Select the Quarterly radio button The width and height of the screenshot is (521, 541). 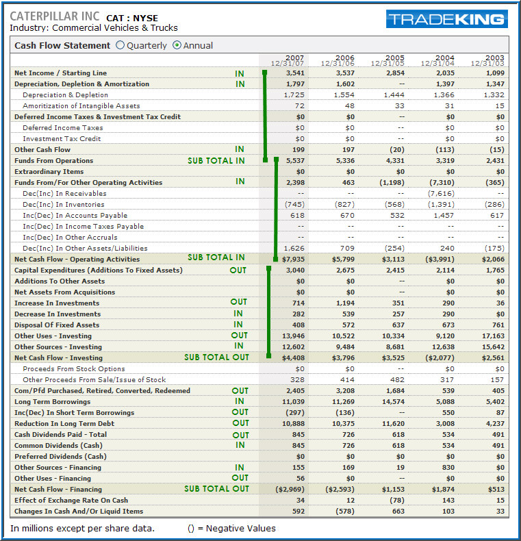click(120, 45)
